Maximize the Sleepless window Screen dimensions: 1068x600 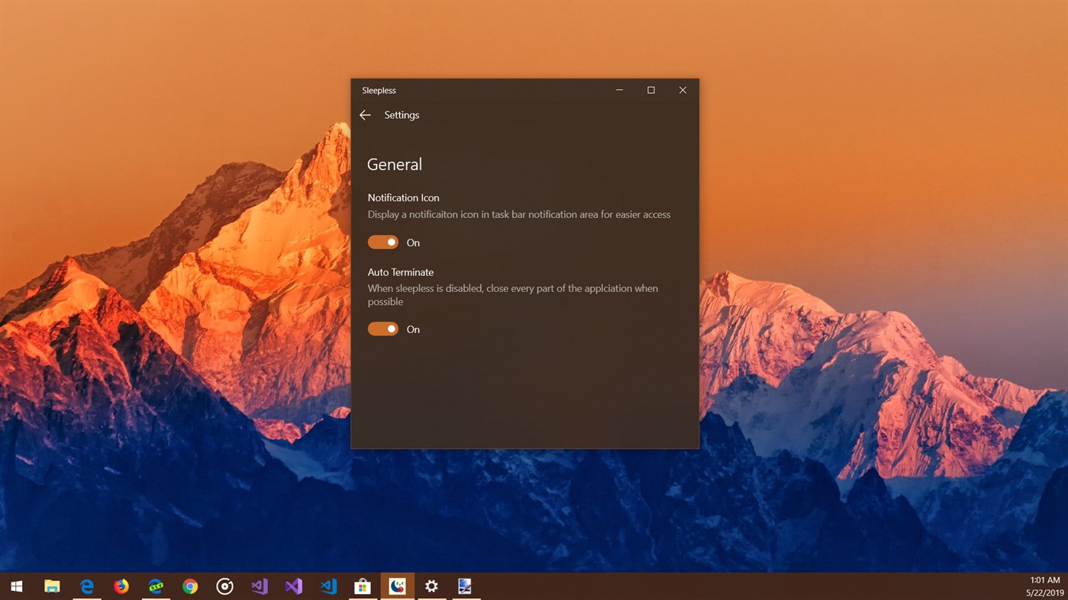pos(650,90)
